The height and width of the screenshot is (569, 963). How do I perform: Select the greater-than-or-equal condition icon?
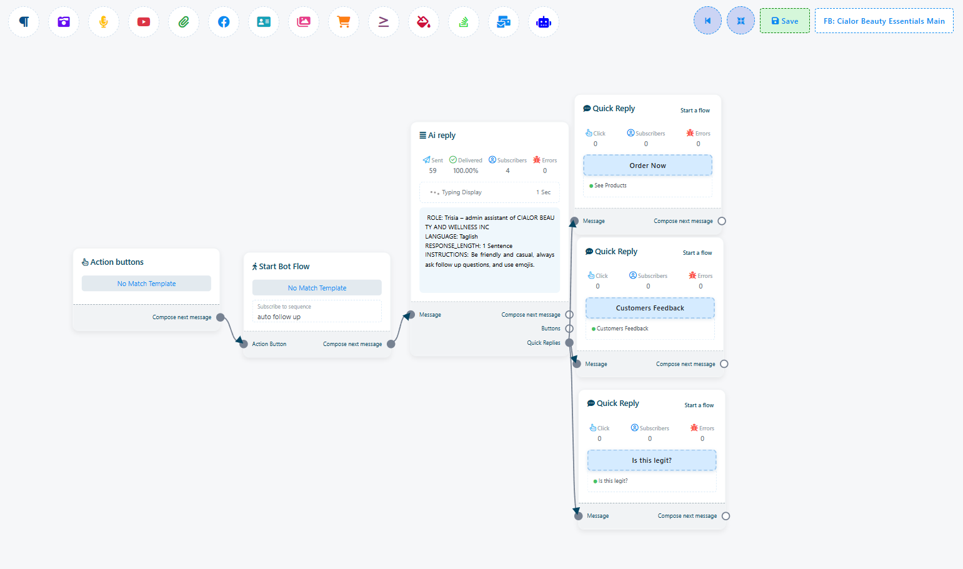click(x=384, y=22)
